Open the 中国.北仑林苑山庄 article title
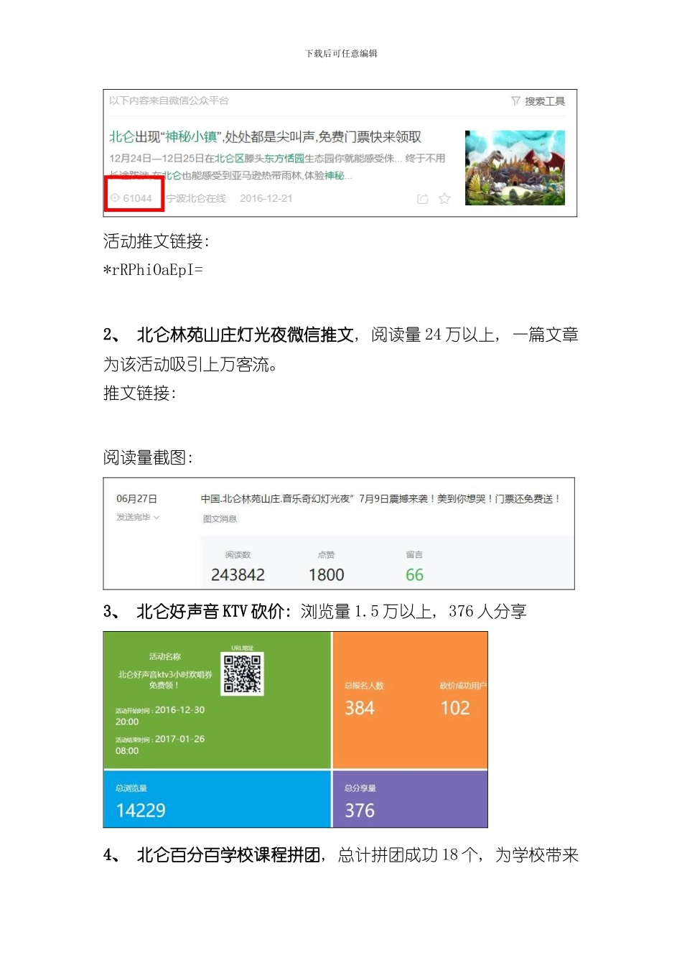This screenshot has height=965, width=682. [380, 499]
